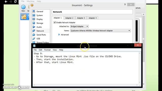Click VirtualBox window scroll down arrow
162x91 pixels.
(144, 84)
